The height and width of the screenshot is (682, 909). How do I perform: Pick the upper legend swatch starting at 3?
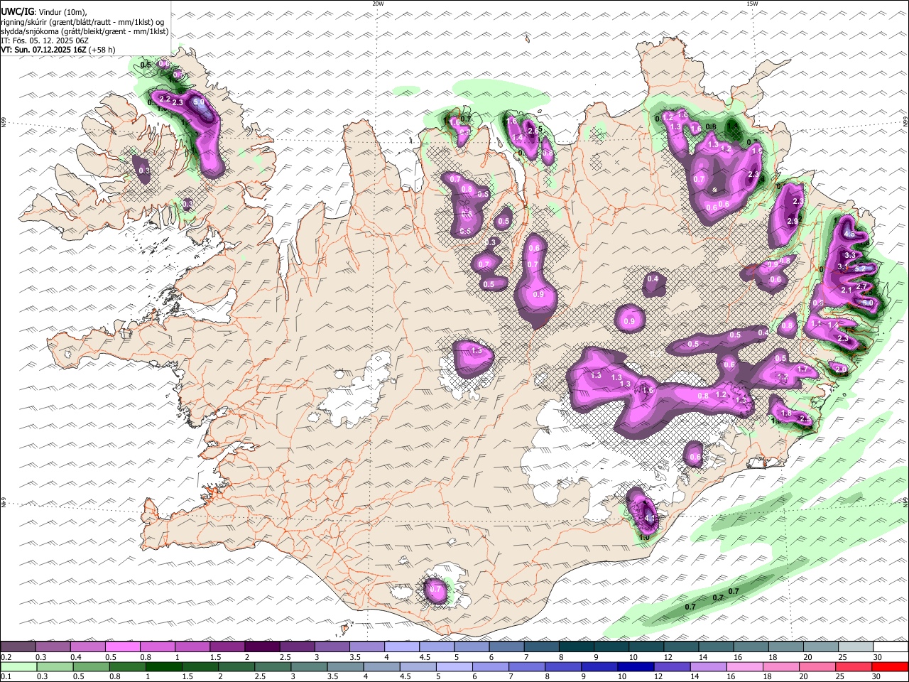tap(332, 647)
